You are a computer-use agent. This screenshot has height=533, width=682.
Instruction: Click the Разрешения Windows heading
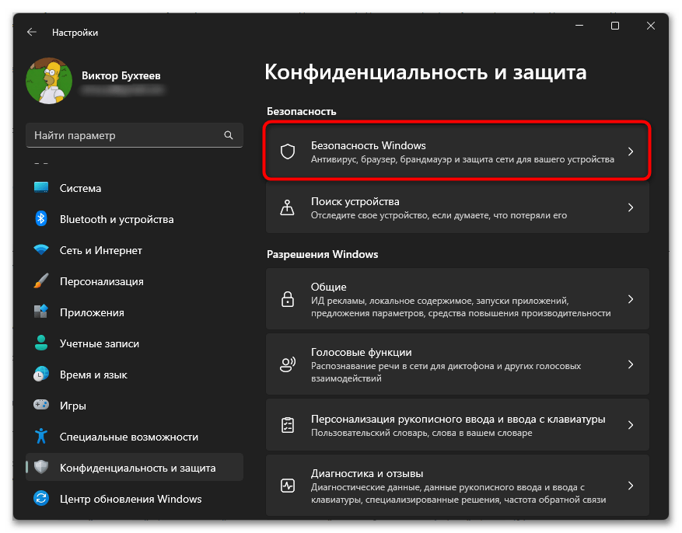tap(322, 254)
